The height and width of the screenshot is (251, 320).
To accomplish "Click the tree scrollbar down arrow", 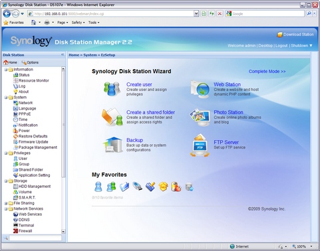I will coord(63,232).
